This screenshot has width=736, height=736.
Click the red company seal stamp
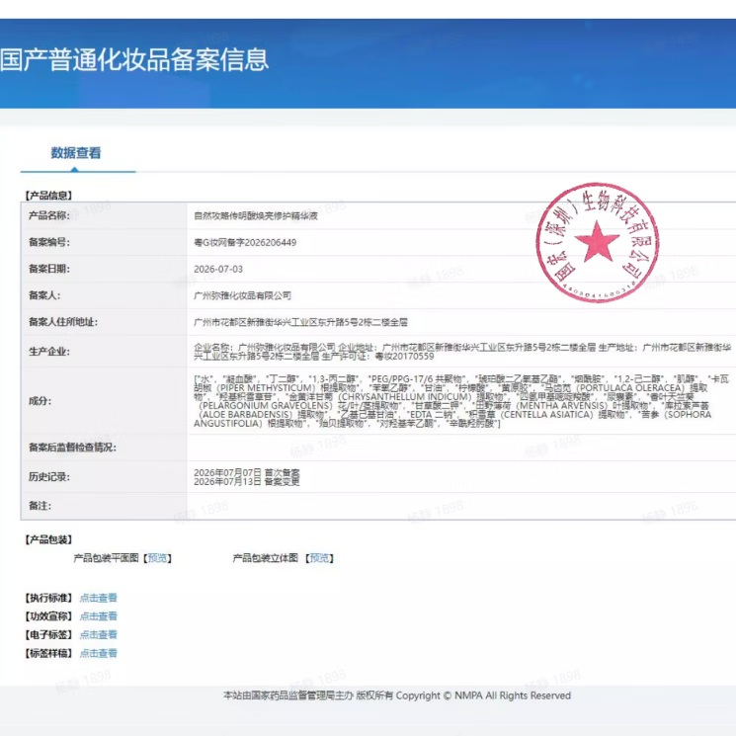click(x=597, y=242)
